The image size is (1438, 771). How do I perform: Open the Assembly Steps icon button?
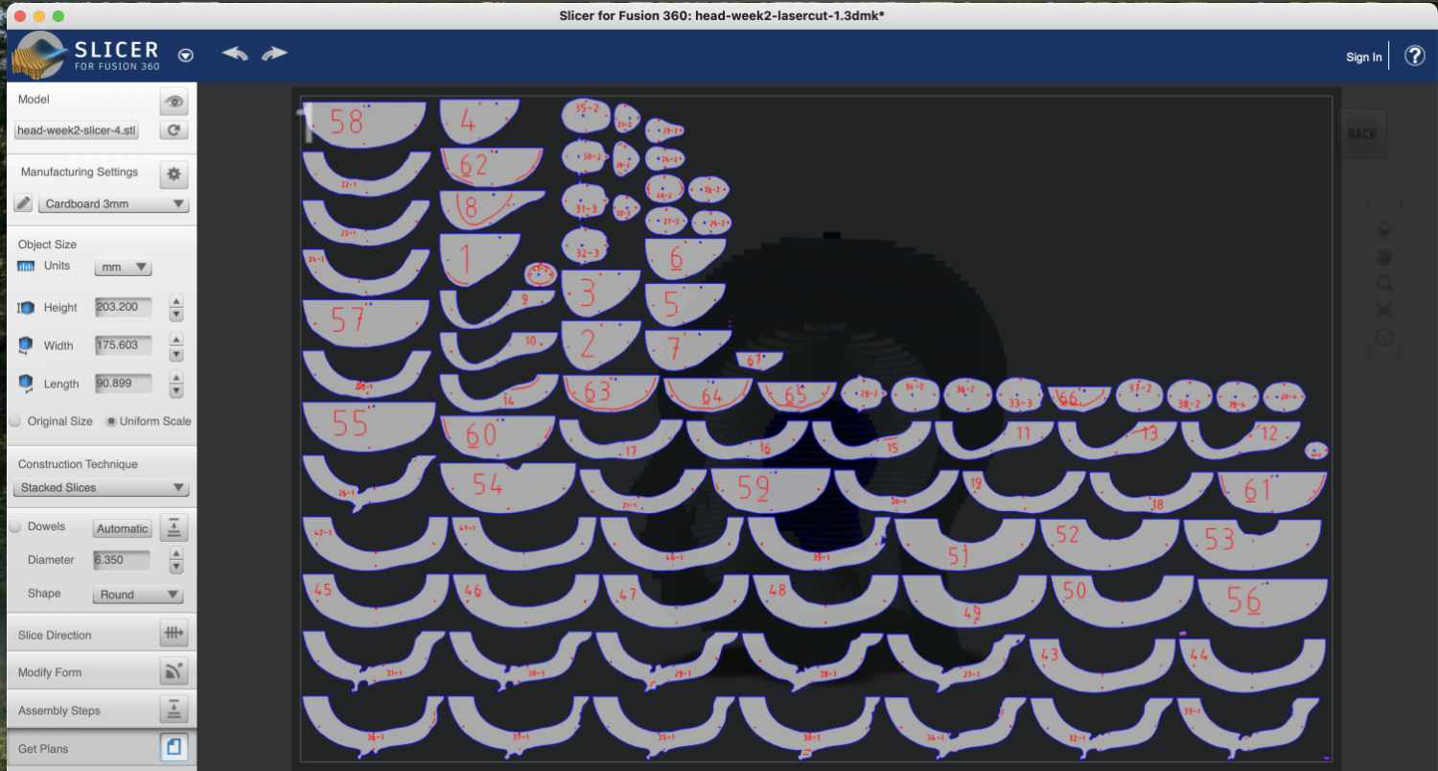point(174,711)
